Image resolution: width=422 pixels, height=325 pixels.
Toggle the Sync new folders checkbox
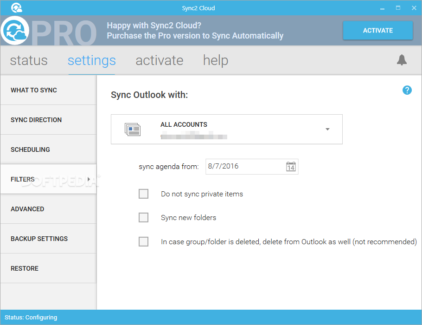[143, 217]
